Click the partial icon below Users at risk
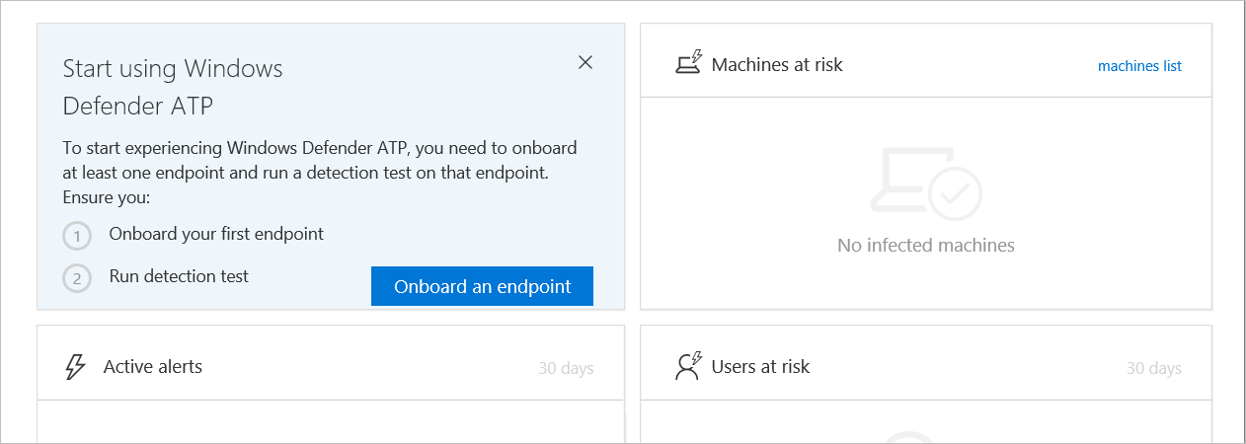 click(910, 437)
